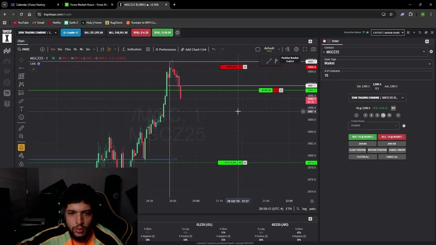Open the TV sidebar icon
The width and height of the screenshot is (436, 245).
pos(7,93)
